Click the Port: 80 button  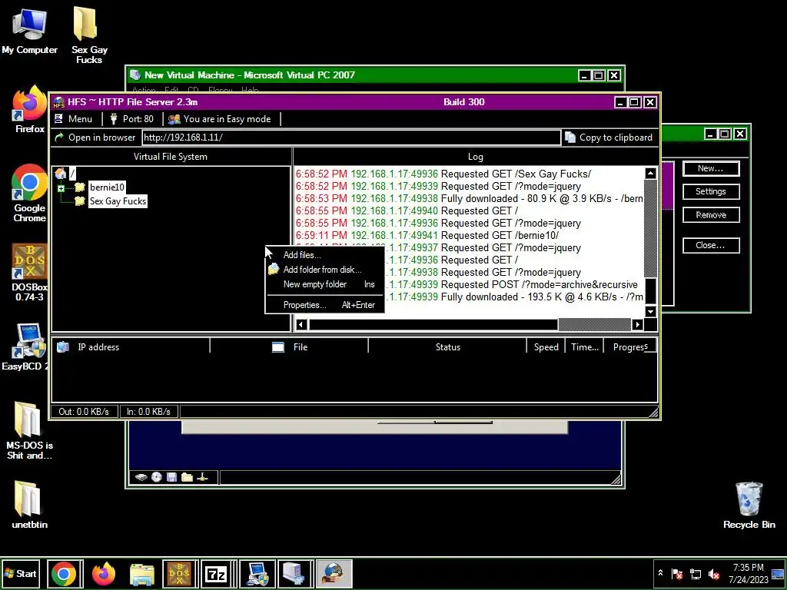point(132,119)
